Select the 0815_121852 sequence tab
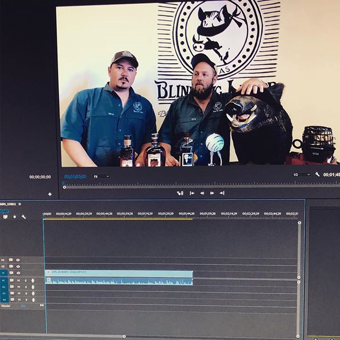This screenshot has width=340, height=340. click(8, 204)
